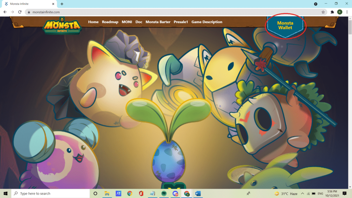Screen dimensions: 352x198
Task: Open the weather widget showing 31°C Haze
Action: [286, 194]
